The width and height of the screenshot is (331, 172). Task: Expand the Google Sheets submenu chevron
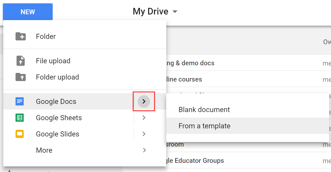[x=144, y=118]
